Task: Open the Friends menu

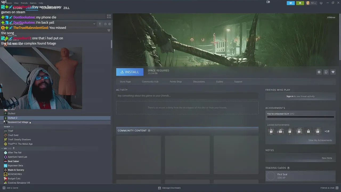Action: pyautogui.click(x=24, y=3)
